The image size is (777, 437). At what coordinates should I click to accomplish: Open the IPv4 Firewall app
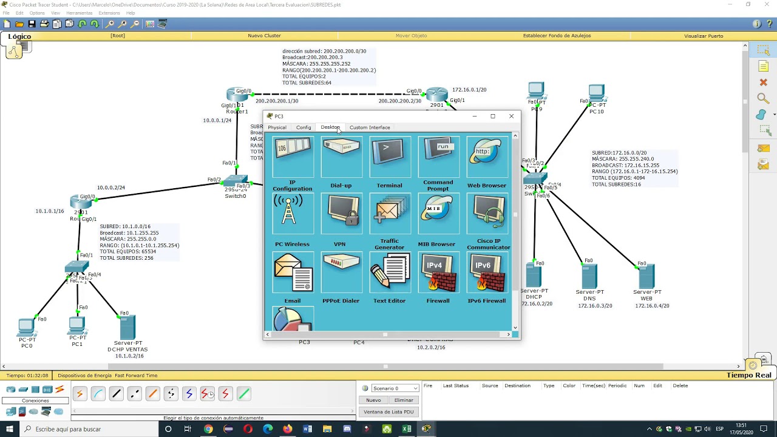click(x=438, y=272)
